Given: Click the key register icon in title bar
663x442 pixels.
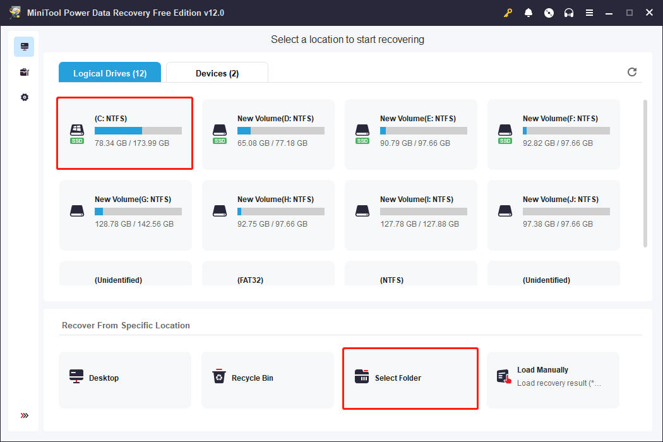Looking at the screenshot, I should coord(508,13).
